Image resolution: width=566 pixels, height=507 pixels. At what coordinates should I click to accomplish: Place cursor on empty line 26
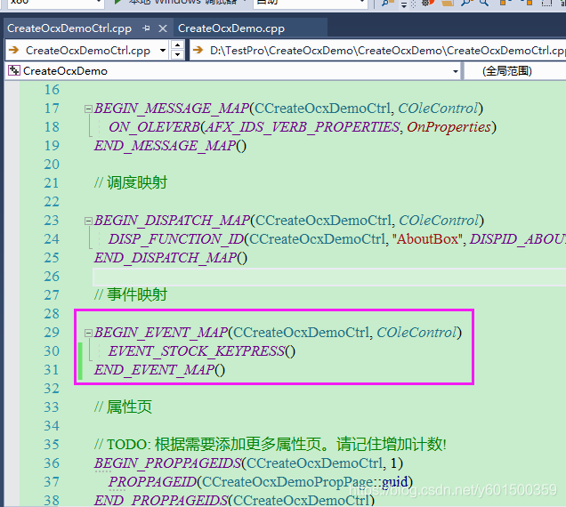point(328,277)
